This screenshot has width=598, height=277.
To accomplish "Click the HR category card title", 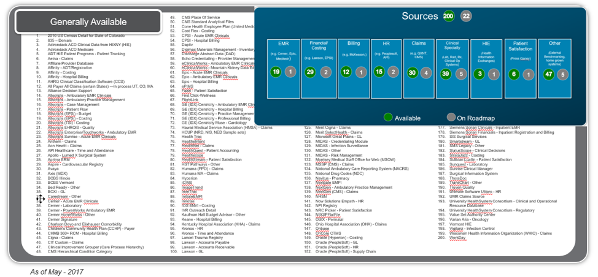I will [x=386, y=44].
